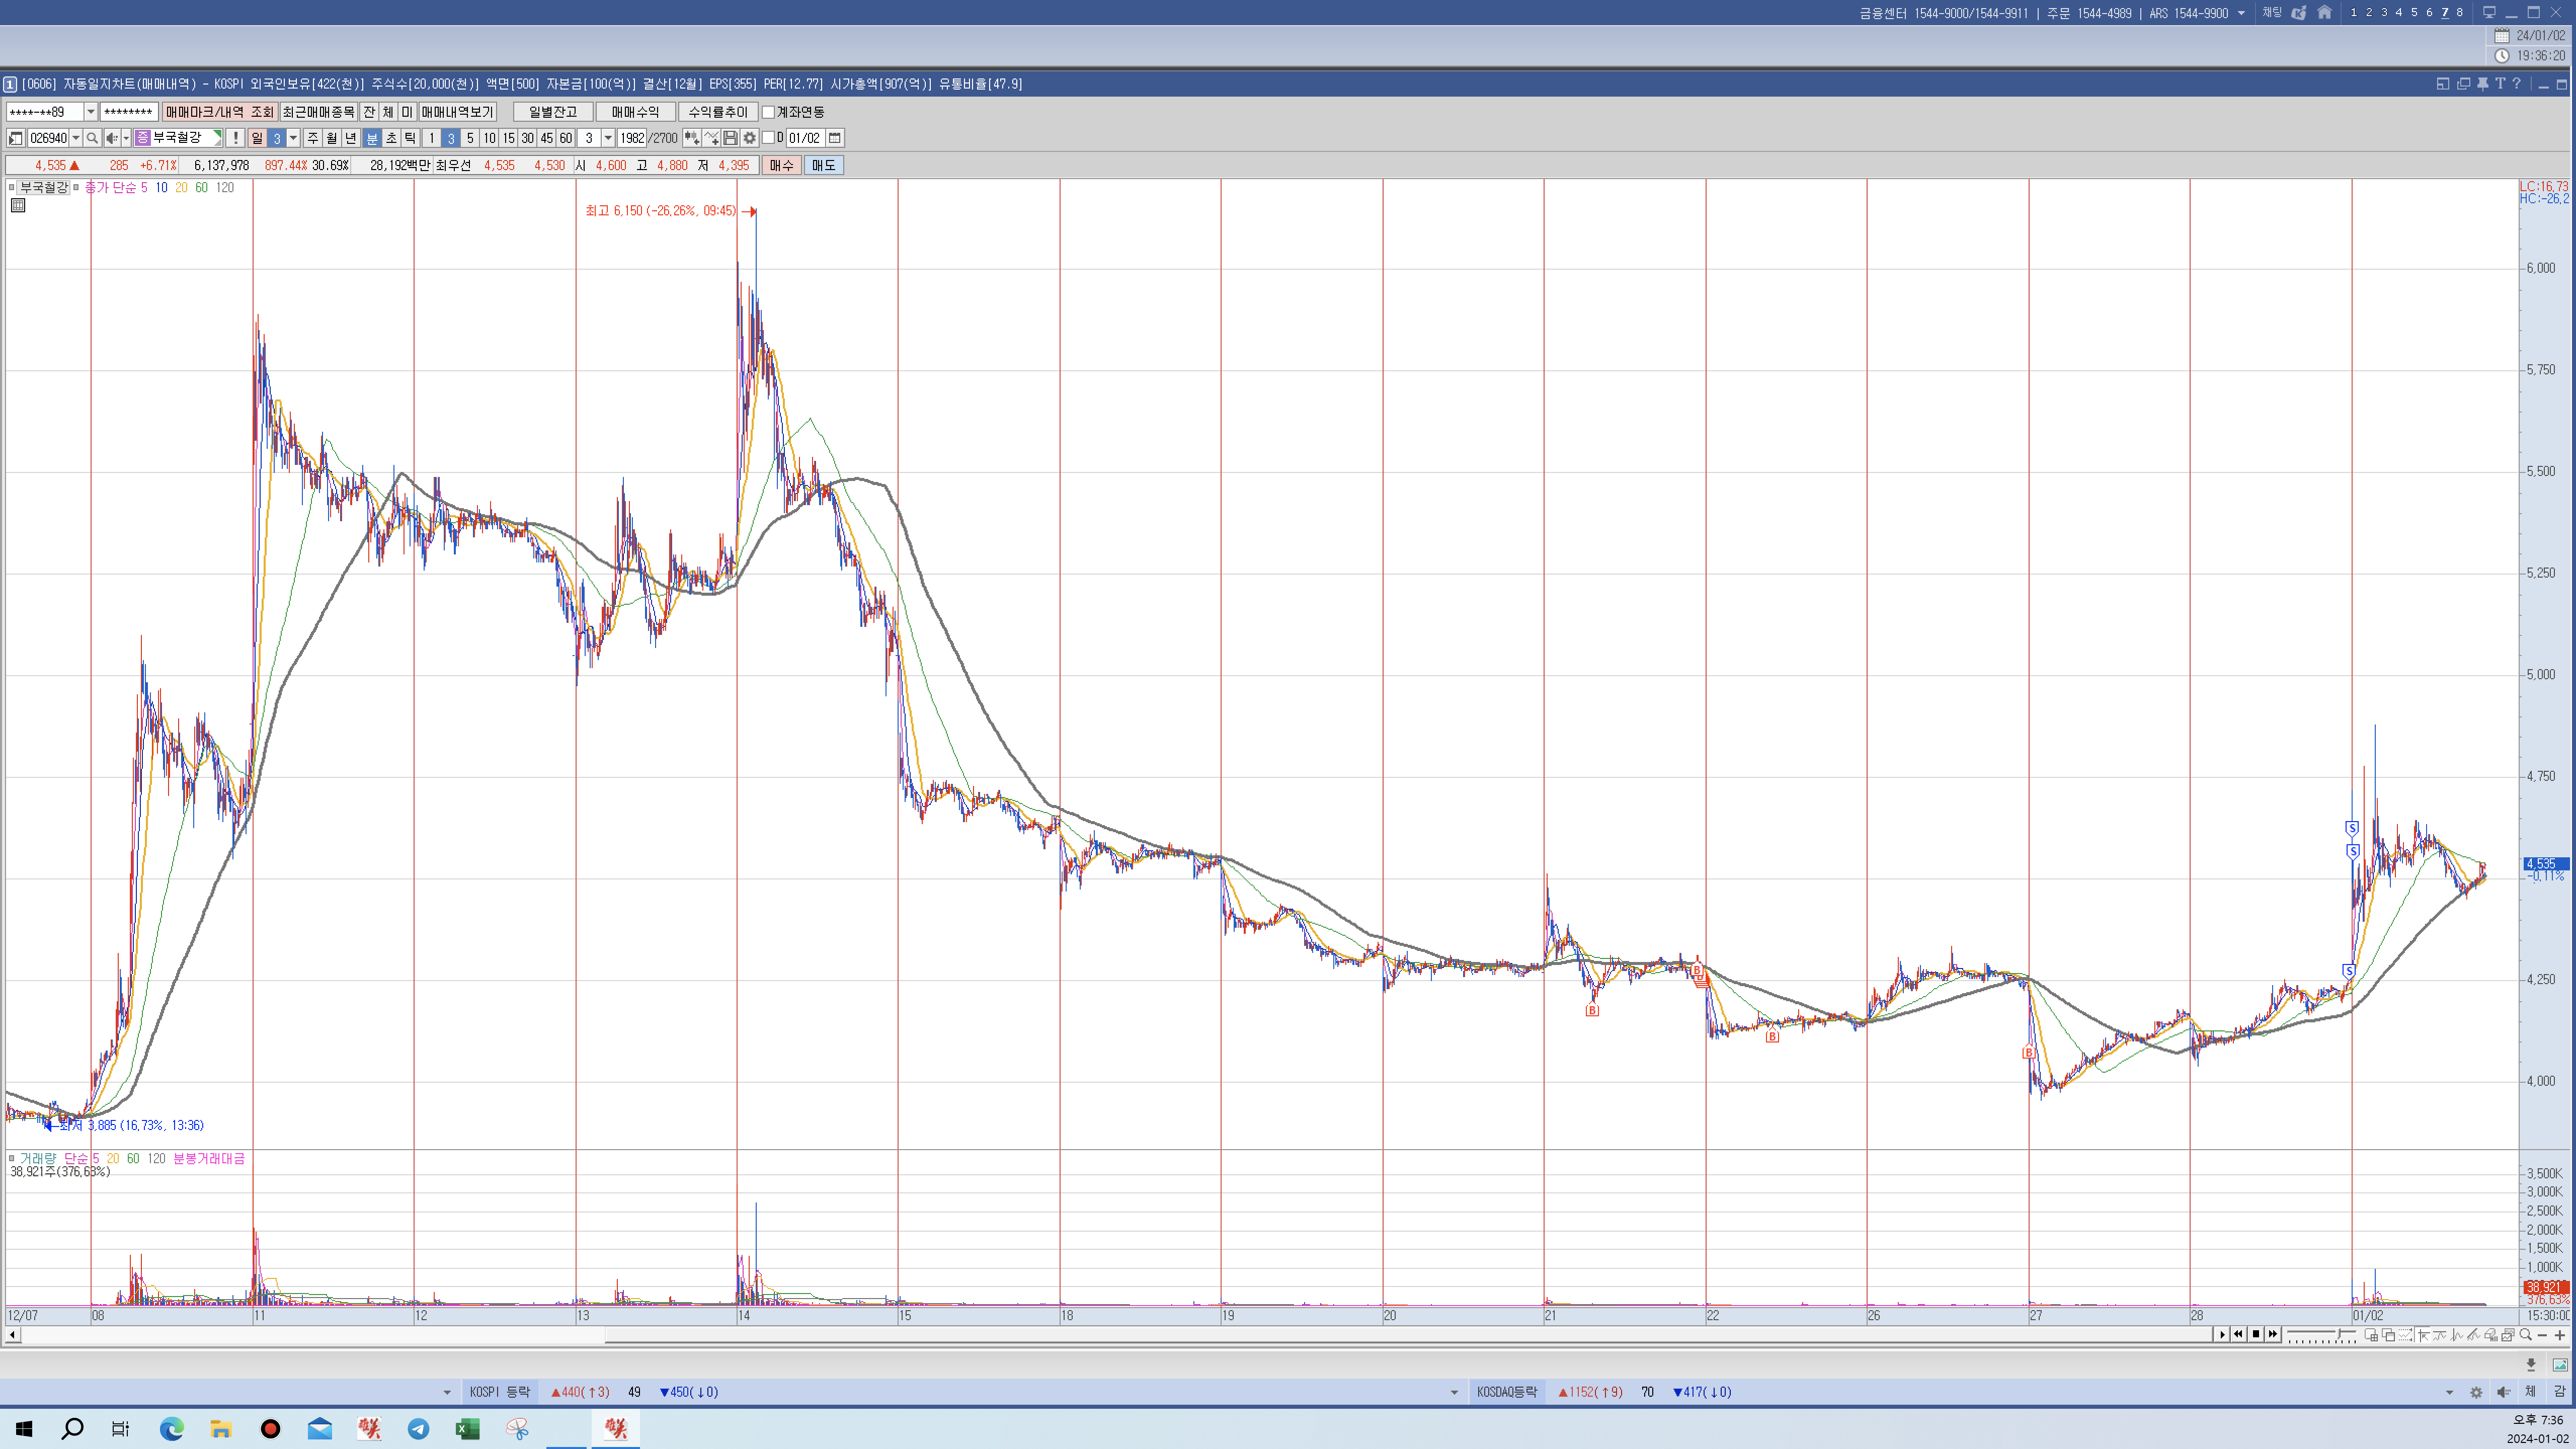Viewport: 2576px width, 1449px height.
Task: Click the eraser delete-drawings icon
Action: point(2491,1335)
